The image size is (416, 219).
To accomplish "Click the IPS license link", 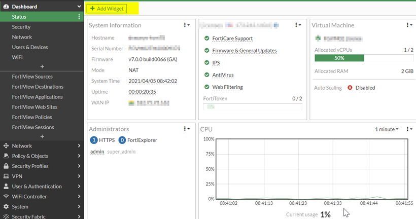I will click(216, 63).
